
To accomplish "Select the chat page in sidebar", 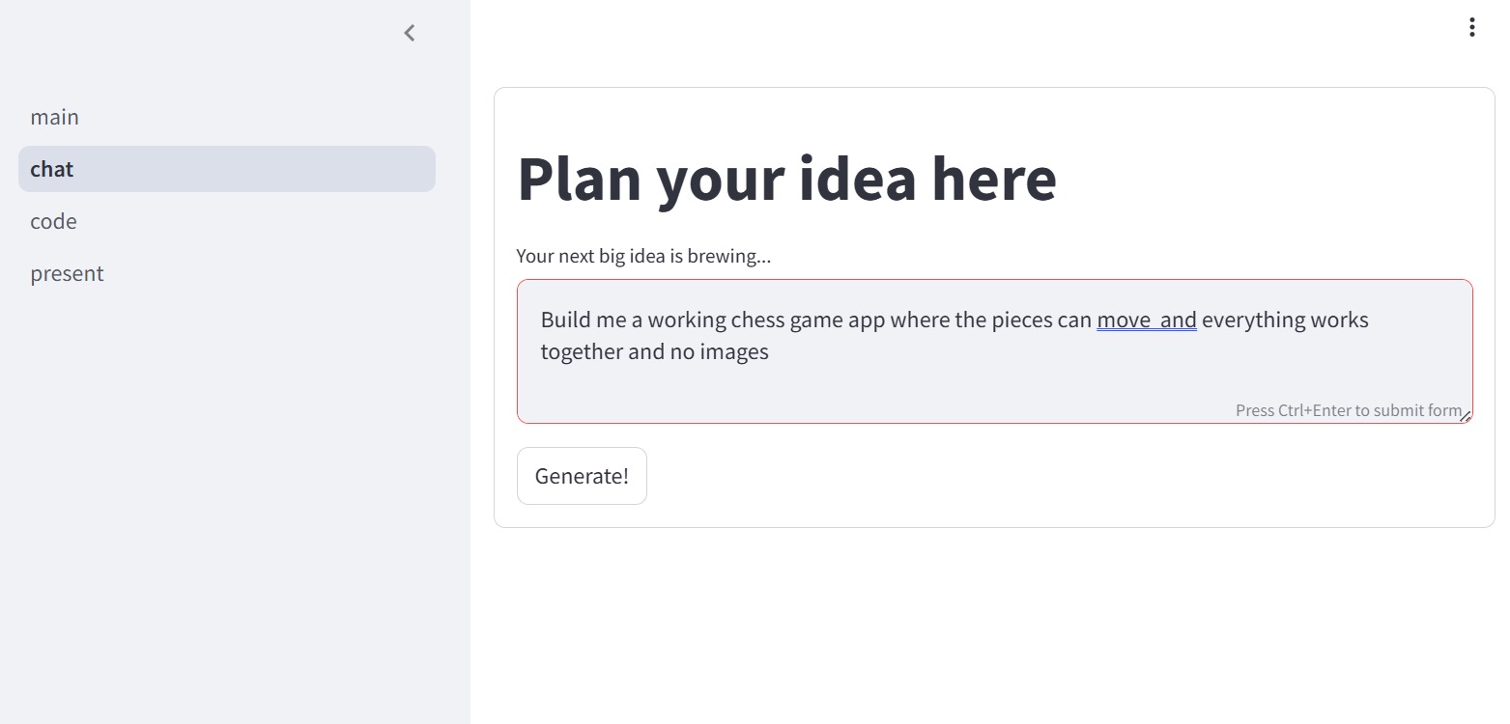I will (x=52, y=169).
